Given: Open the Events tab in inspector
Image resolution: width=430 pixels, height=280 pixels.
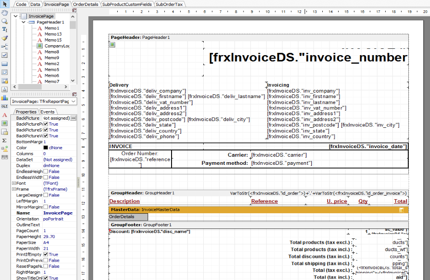Looking at the screenshot, I should 48,112.
